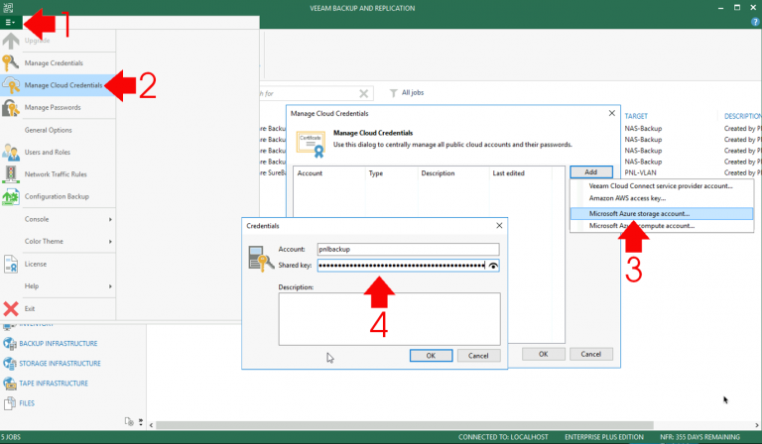Expand the Color Theme submenu arrow
This screenshot has width=762, height=444.
[110, 241]
